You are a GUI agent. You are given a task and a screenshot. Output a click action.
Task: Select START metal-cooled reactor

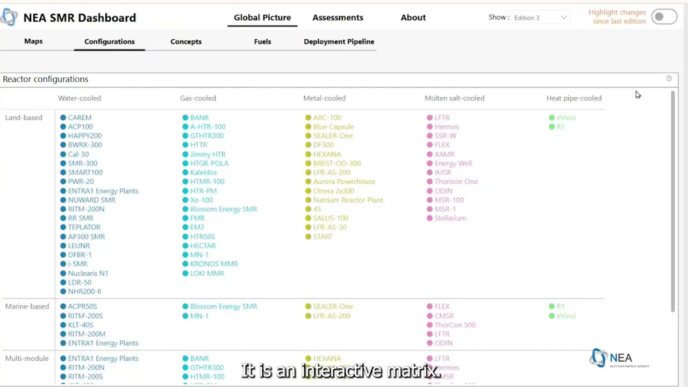[x=323, y=236]
